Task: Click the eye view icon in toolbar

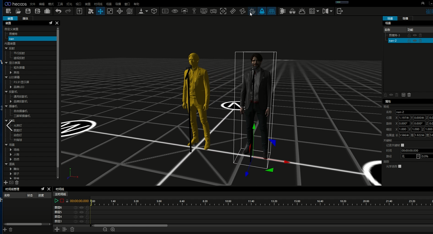Action: pos(175,11)
